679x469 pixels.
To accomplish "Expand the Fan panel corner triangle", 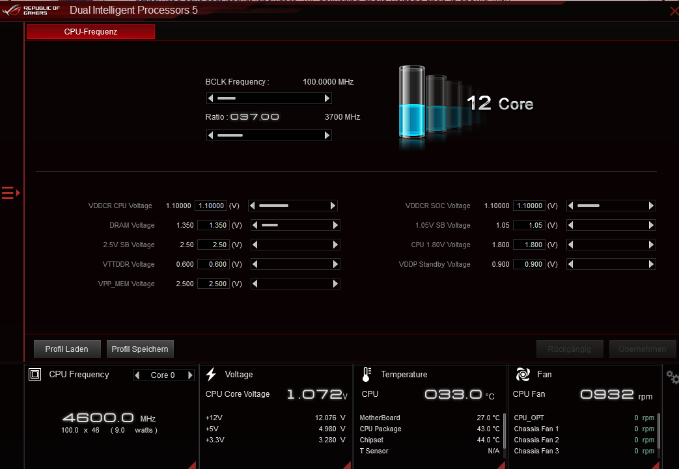I will coord(655,465).
